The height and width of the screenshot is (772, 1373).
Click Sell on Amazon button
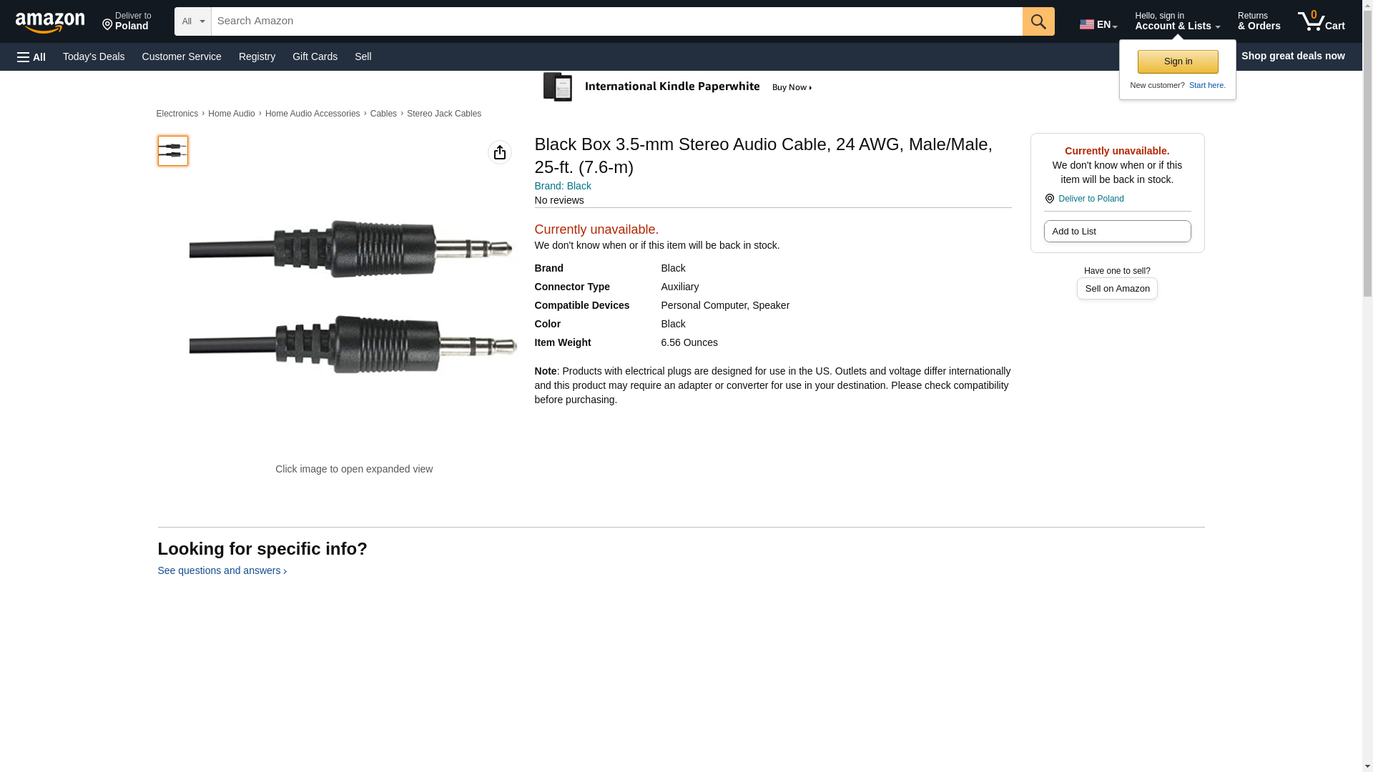1117,289
